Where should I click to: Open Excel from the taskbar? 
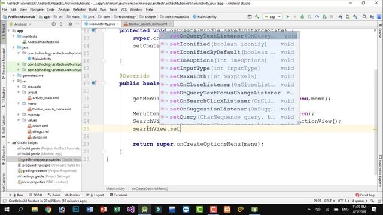117,210
